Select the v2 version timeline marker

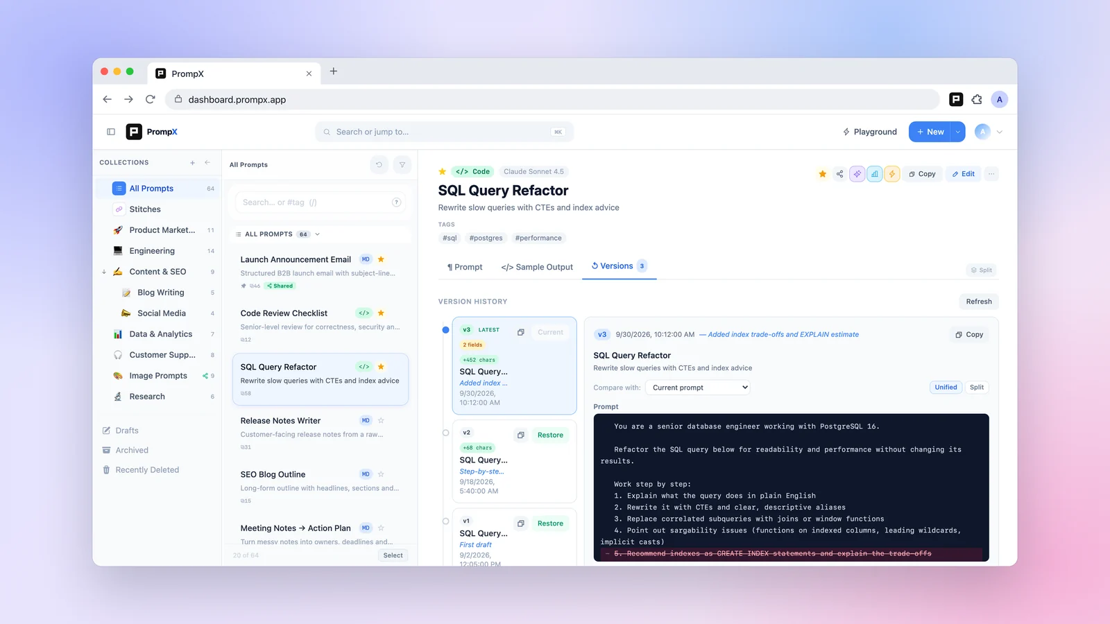click(445, 433)
